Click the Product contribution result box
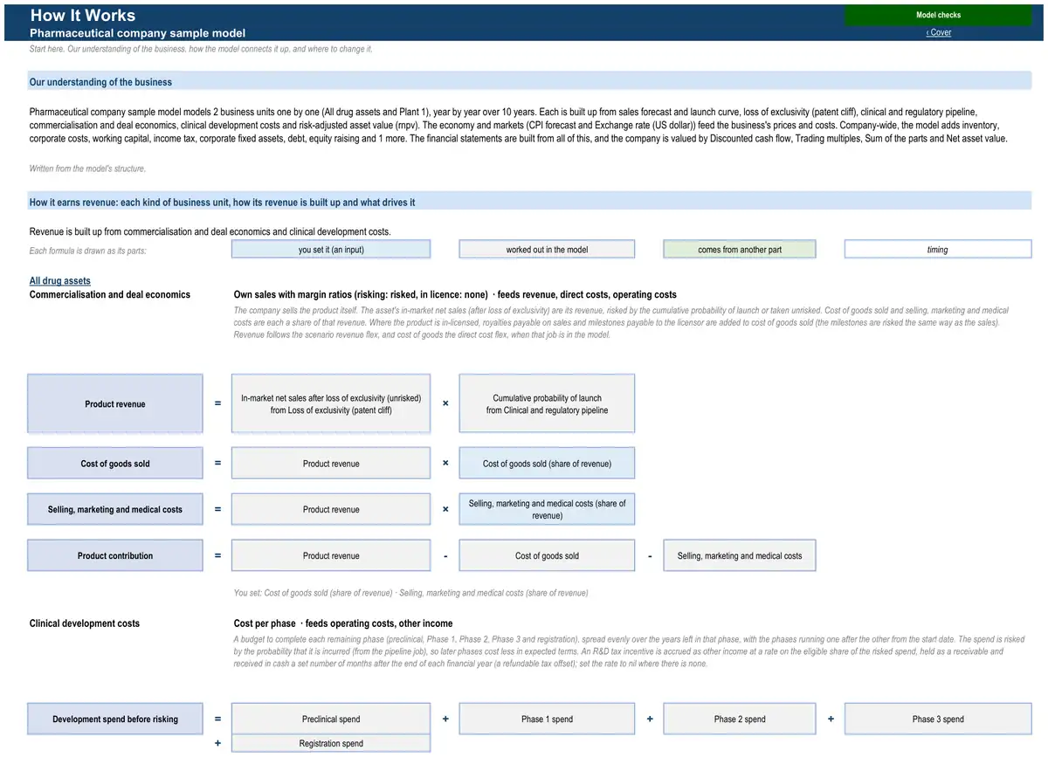1048x757 pixels. coord(115,555)
